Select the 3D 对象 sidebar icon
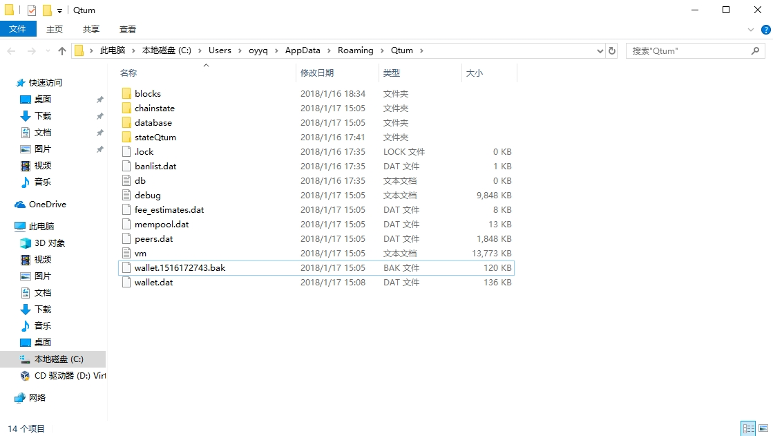 pyautogui.click(x=26, y=243)
